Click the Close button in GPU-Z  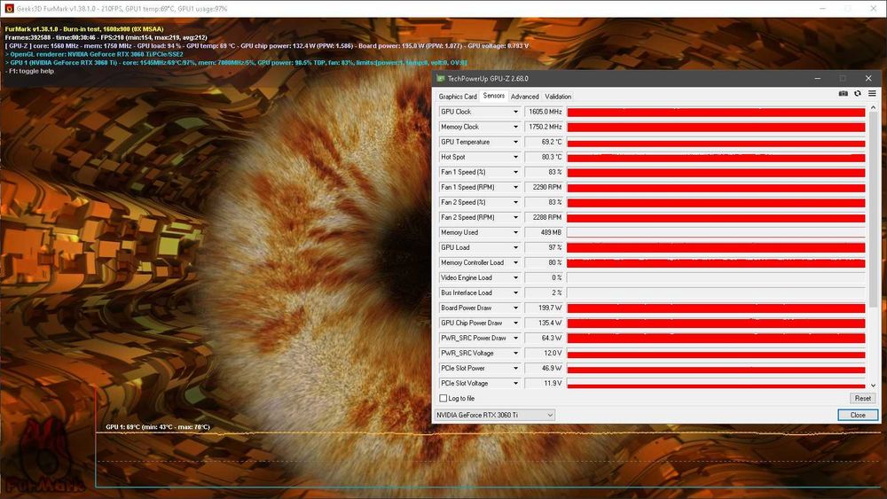point(858,415)
